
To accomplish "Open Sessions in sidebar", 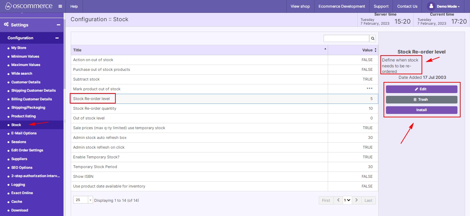I will click(19, 142).
